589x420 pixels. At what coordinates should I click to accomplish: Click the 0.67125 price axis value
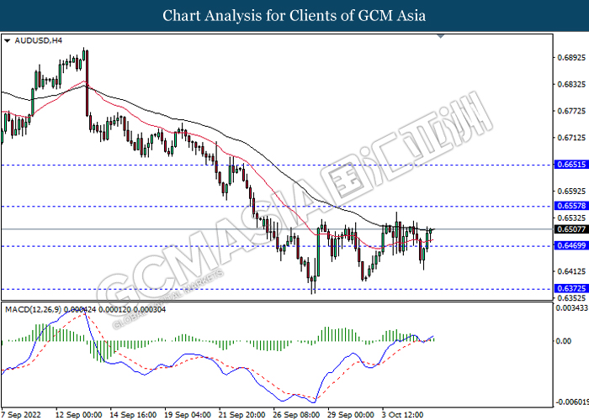(571, 138)
